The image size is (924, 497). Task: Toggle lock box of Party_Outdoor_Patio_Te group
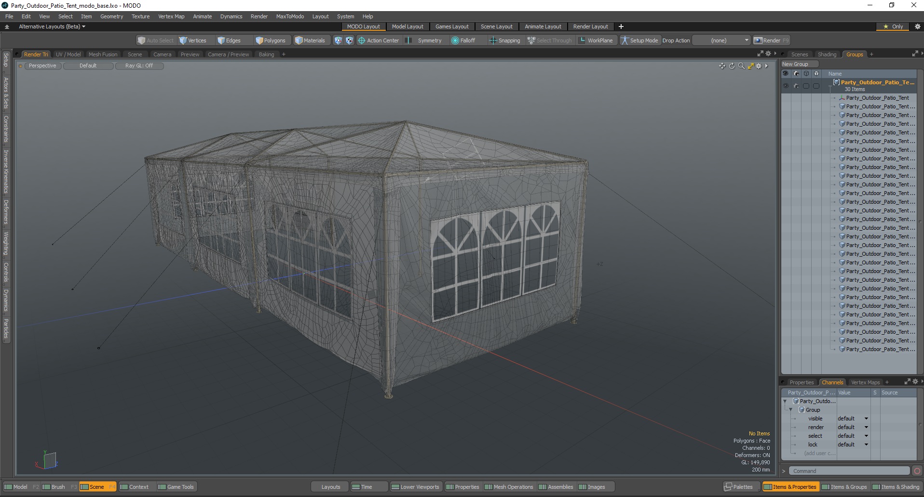[x=816, y=86]
